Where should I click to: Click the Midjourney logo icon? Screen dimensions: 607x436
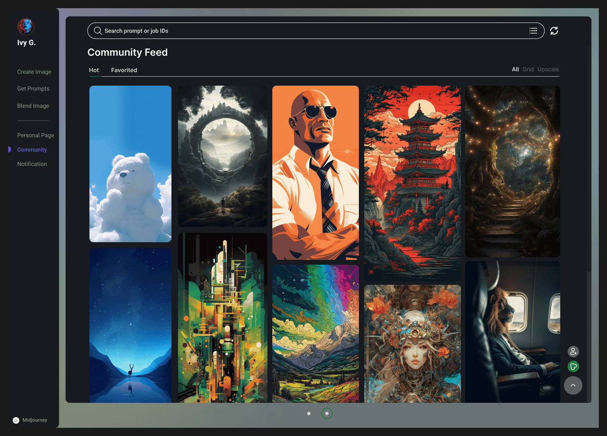(x=16, y=420)
